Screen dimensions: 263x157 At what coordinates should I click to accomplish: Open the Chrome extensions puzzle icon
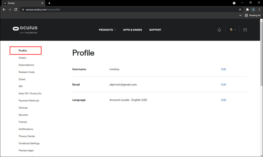(x=247, y=10)
